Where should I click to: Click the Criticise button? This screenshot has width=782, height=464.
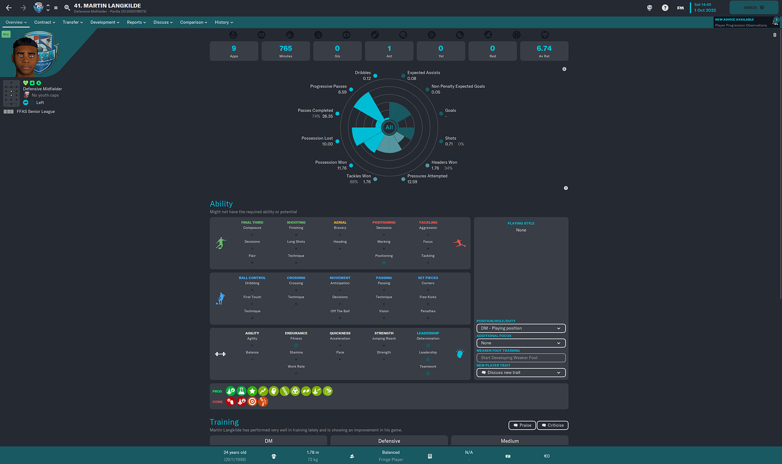(553, 425)
